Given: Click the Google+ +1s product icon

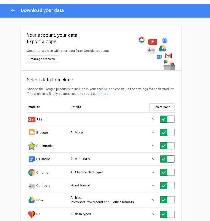Looking at the screenshot, I should point(32,119).
